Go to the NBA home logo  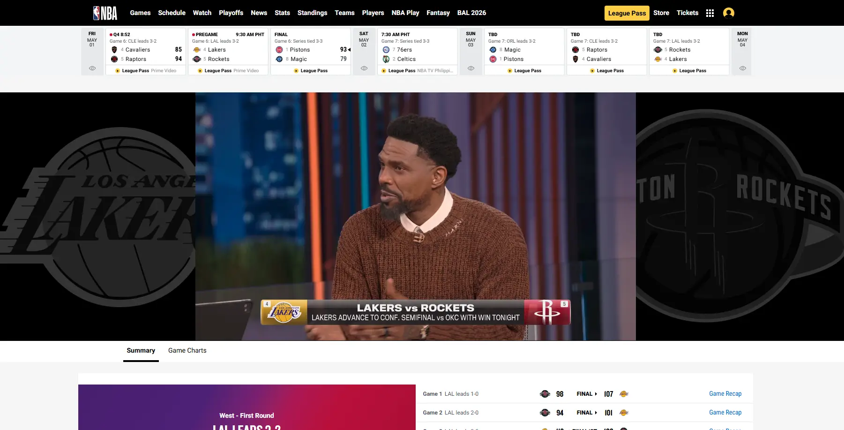105,13
